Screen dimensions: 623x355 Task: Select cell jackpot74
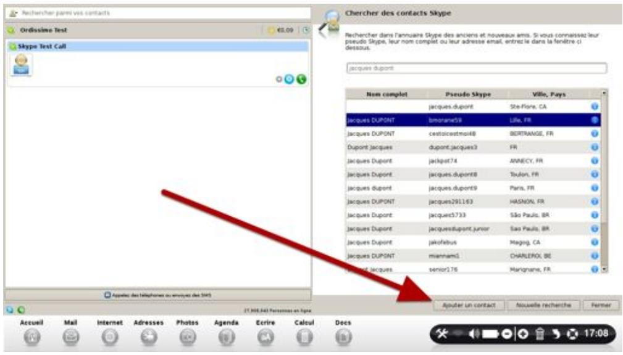click(x=443, y=161)
